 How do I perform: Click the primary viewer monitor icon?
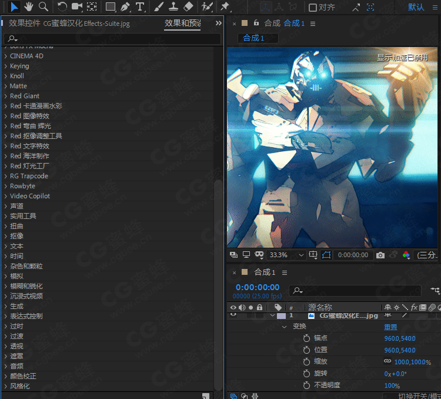pos(246,255)
